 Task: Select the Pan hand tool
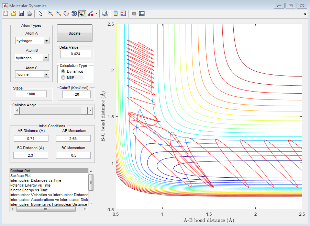tap(66, 13)
